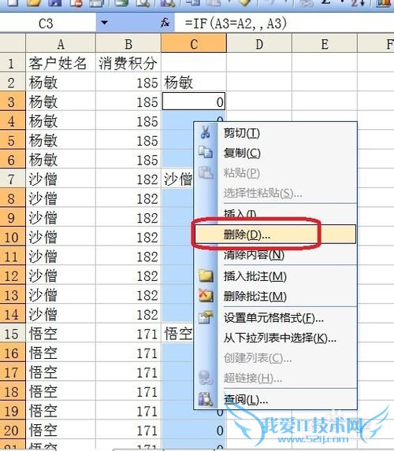Click cell C7 containing 沙僧
This screenshot has height=451, width=394.
pos(178,179)
